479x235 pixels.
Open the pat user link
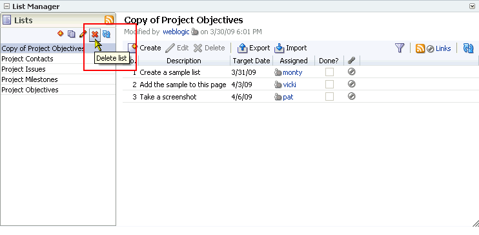[288, 97]
